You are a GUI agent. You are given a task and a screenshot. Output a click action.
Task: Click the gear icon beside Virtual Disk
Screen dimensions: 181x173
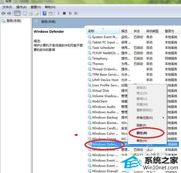point(89,90)
